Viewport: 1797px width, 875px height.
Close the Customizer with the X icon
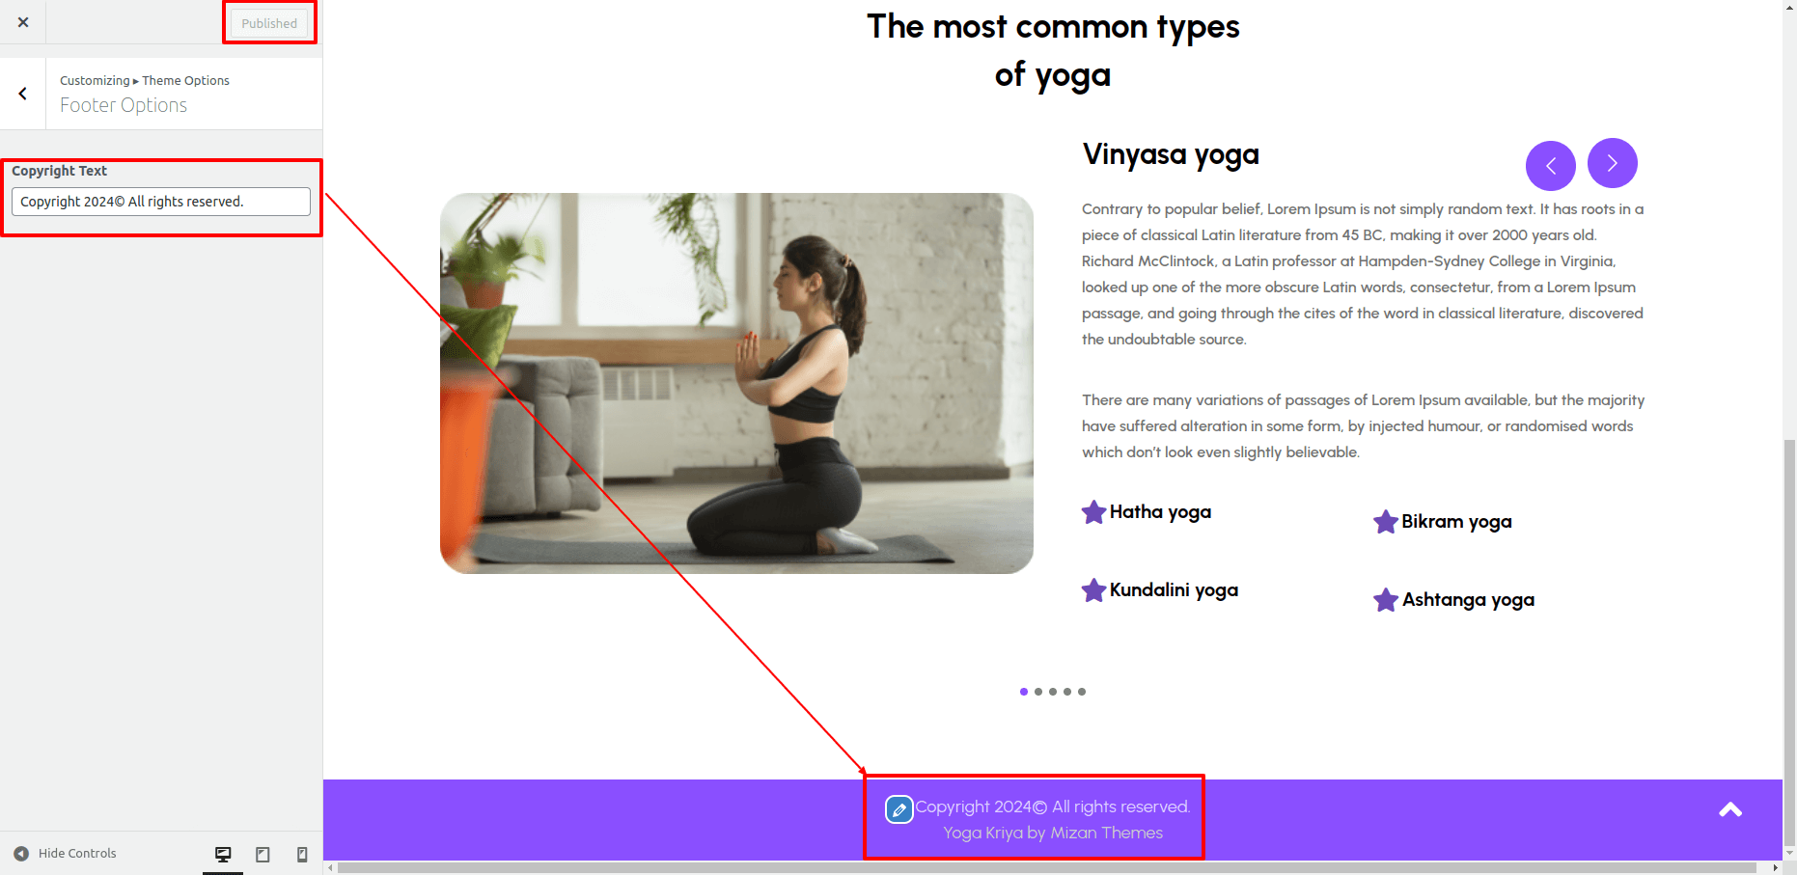coord(23,22)
